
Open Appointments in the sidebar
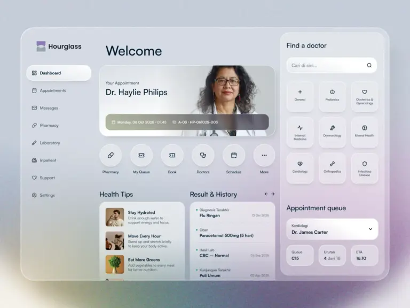pos(52,91)
